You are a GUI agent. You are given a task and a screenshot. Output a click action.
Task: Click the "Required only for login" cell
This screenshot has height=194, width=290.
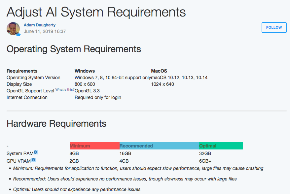coord(98,97)
